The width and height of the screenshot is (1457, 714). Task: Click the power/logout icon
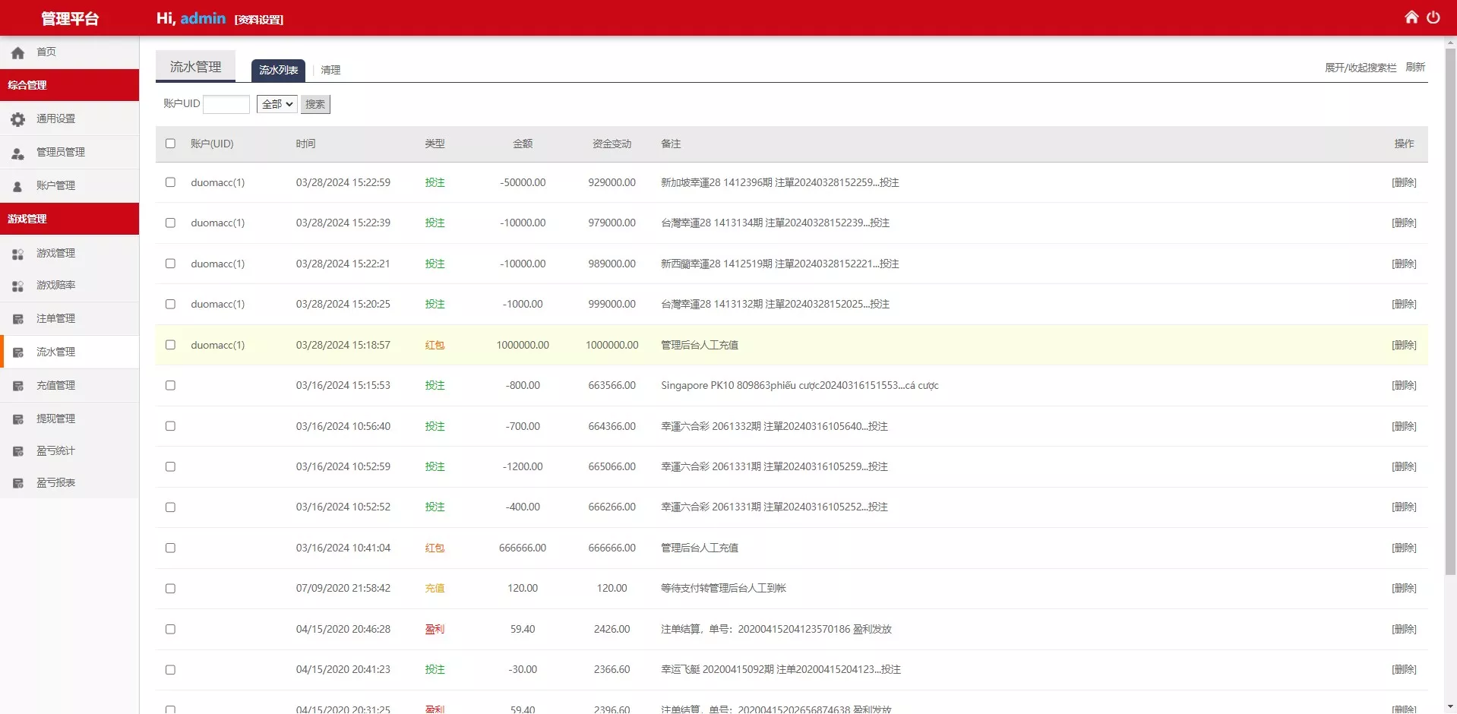pyautogui.click(x=1434, y=17)
